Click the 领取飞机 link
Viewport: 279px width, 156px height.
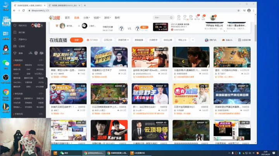tap(211, 40)
